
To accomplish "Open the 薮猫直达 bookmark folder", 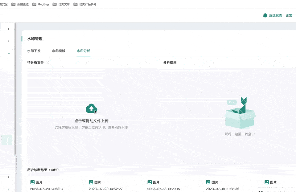I will click(20, 4).
